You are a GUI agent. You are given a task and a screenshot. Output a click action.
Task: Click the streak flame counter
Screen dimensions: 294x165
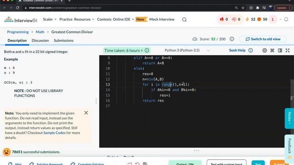[x=224, y=19]
